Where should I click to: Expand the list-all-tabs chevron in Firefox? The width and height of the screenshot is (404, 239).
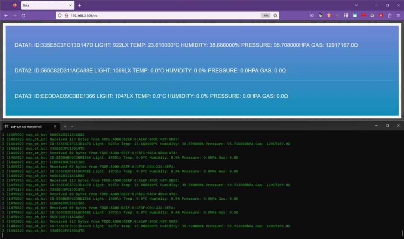tap(356, 5)
